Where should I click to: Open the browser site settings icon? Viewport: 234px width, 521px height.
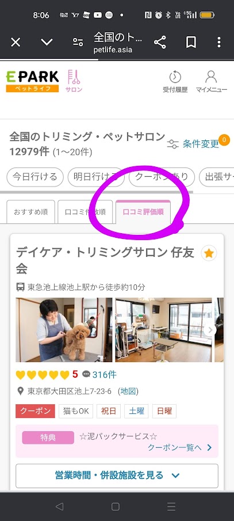tap(78, 42)
